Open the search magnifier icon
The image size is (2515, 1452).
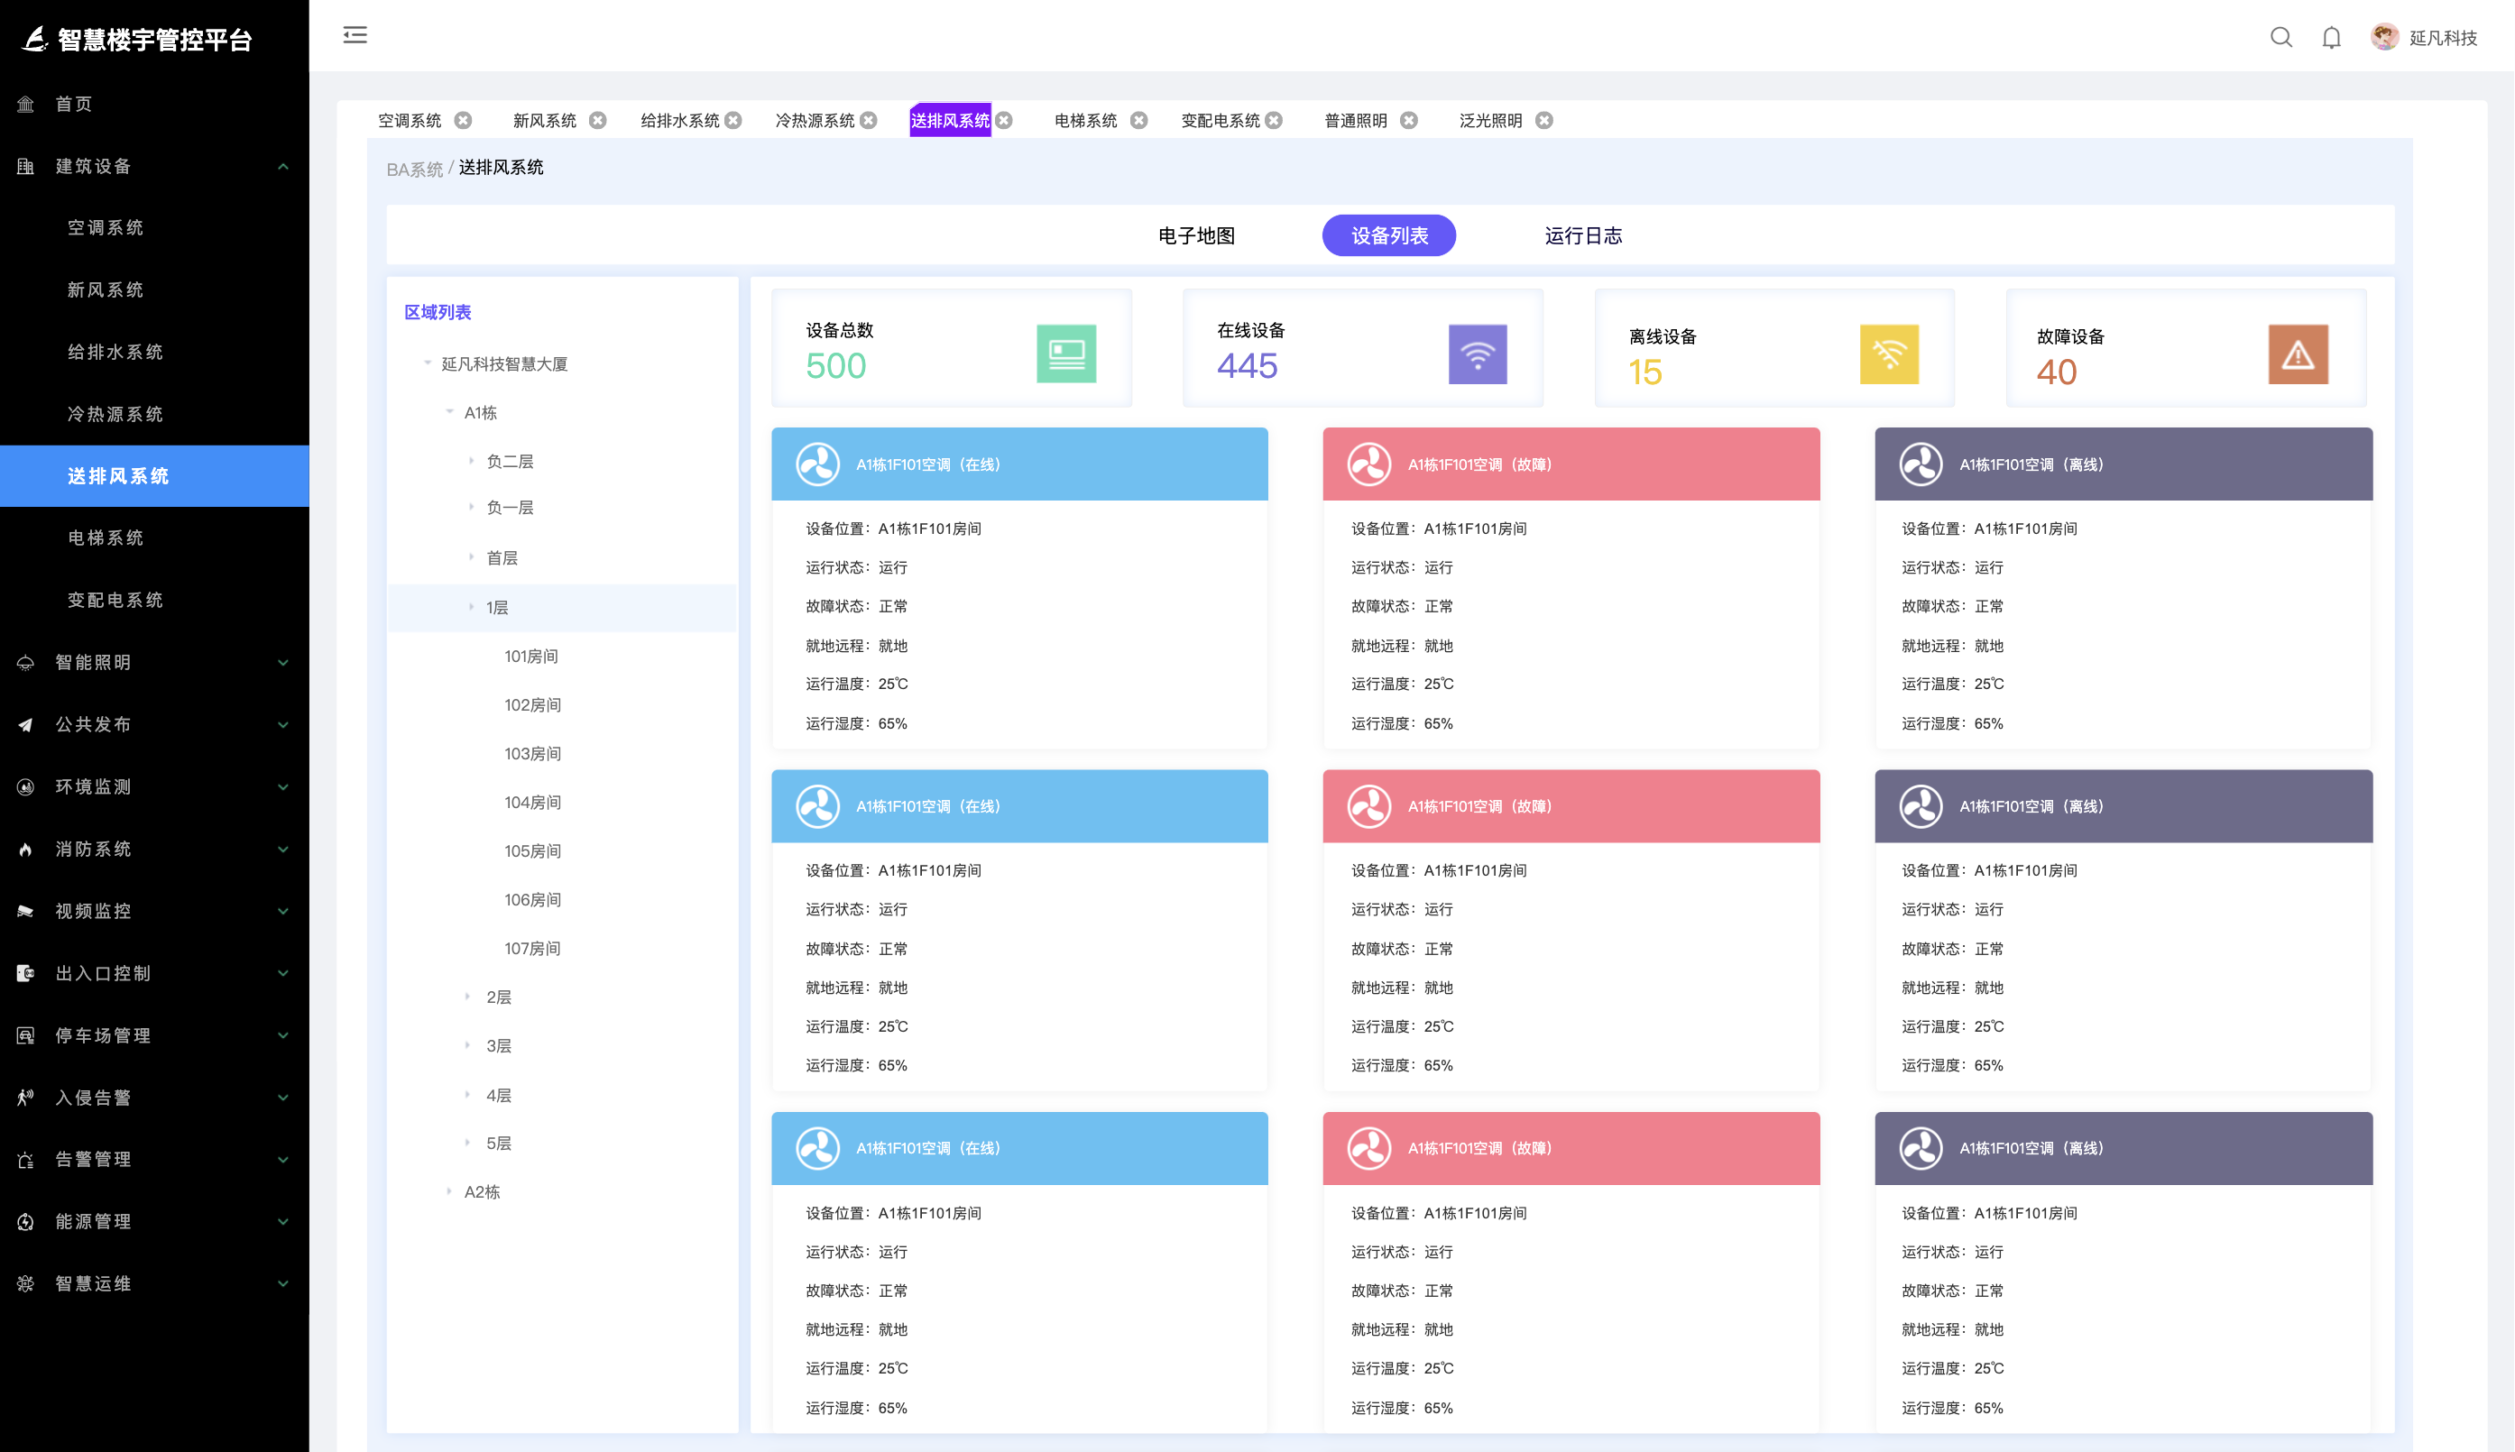coord(2280,38)
